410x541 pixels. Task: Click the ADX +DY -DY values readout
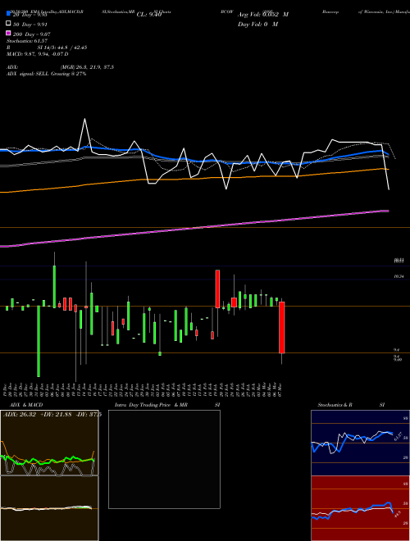pos(52,415)
